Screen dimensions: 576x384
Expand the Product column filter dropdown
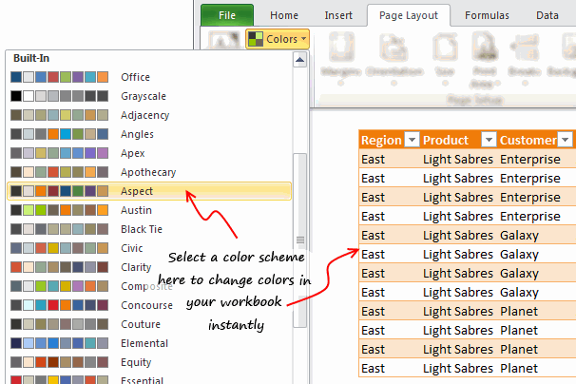tap(489, 140)
